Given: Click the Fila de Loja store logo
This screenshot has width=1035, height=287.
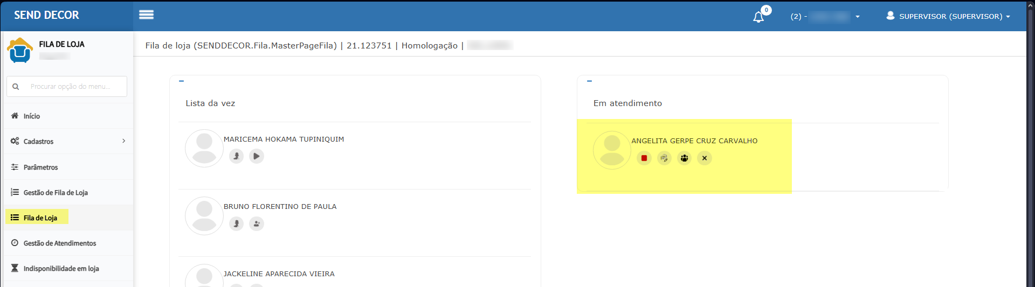Looking at the screenshot, I should [20, 50].
